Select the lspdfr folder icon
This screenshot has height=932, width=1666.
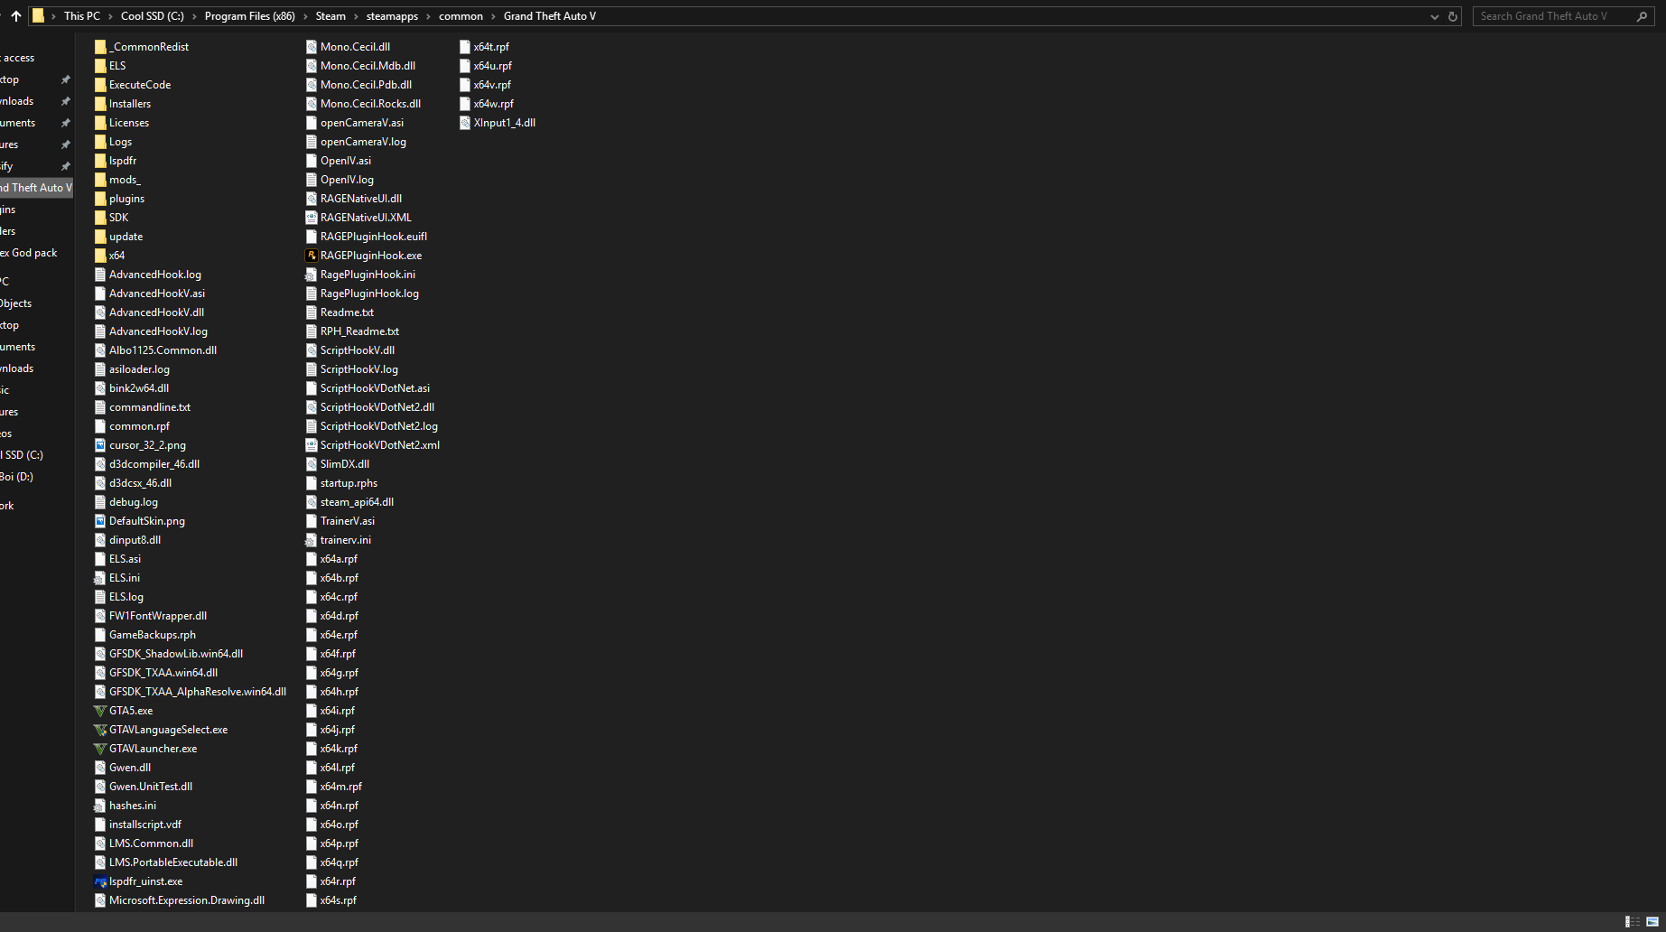click(x=100, y=161)
